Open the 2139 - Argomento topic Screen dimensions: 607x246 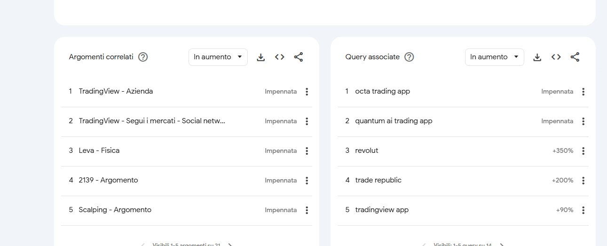[108, 180]
